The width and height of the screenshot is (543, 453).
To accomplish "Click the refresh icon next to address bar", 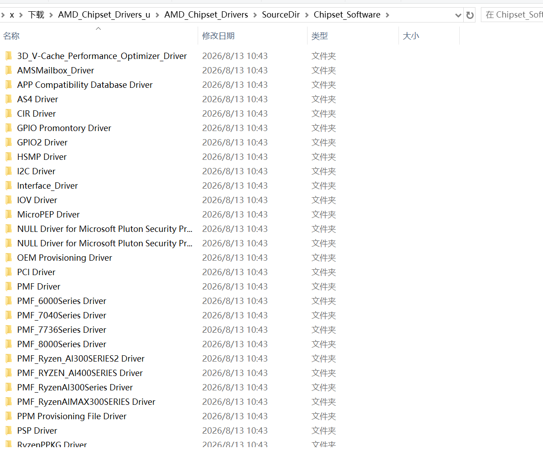I will (x=470, y=15).
